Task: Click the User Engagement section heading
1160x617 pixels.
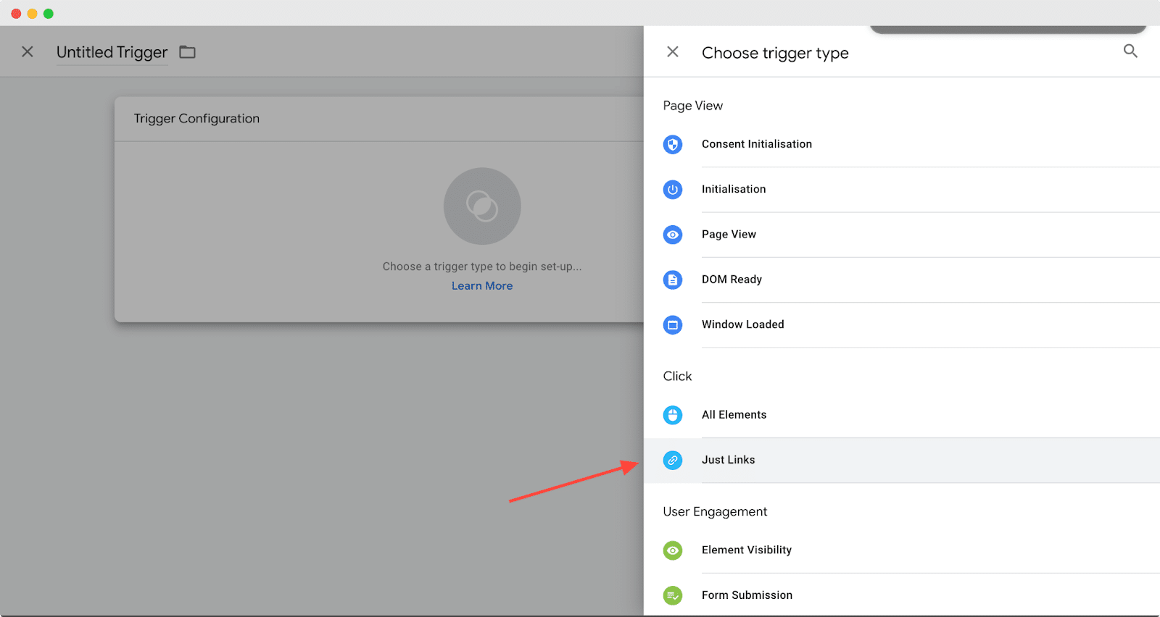Action: pyautogui.click(x=715, y=512)
